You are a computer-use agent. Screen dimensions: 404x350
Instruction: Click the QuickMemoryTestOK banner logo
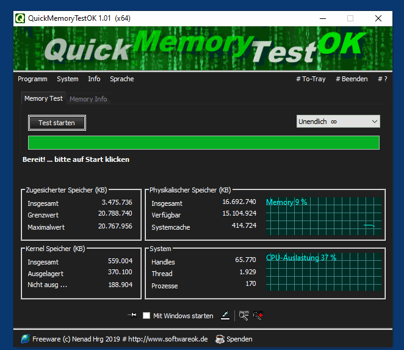203,48
